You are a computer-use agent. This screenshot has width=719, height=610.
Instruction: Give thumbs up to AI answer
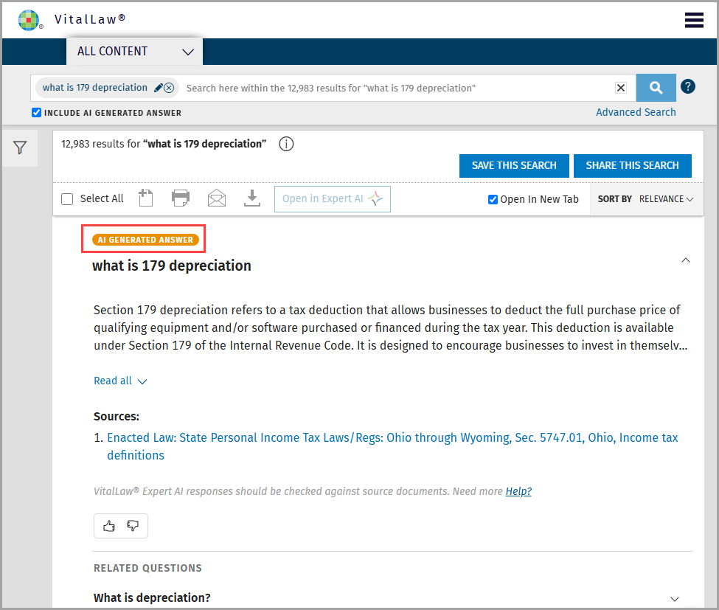point(108,526)
